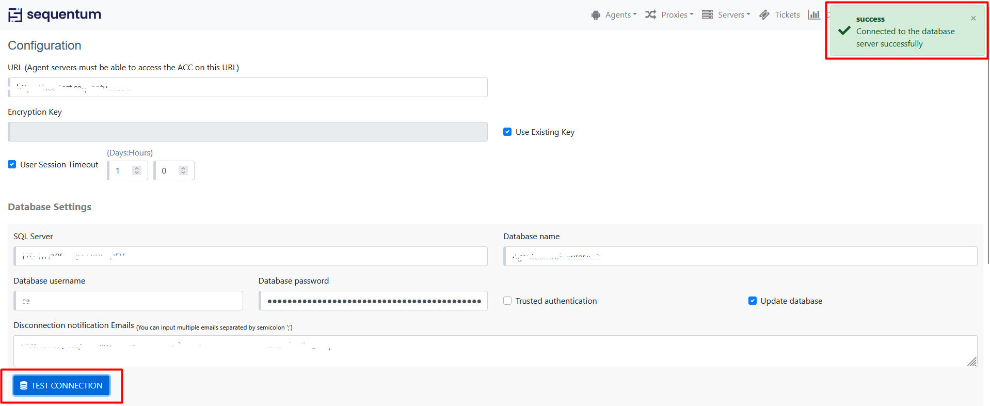Enable the Trusted authentication checkbox
Image resolution: width=990 pixels, height=406 pixels.
click(507, 301)
